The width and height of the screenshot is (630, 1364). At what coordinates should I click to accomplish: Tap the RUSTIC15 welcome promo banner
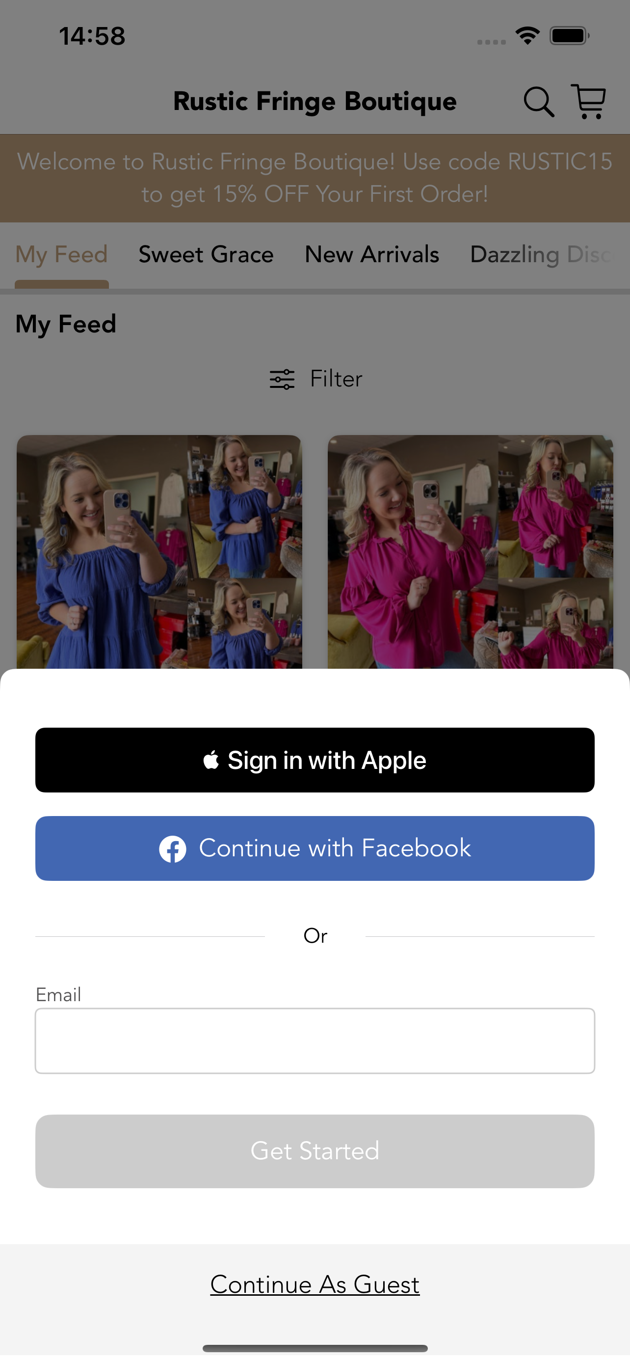click(315, 178)
